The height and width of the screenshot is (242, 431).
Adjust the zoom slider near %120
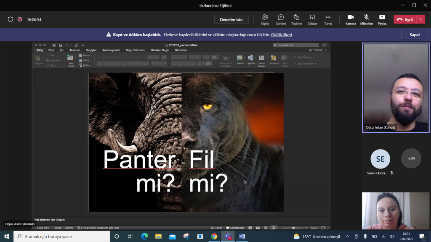(295, 227)
